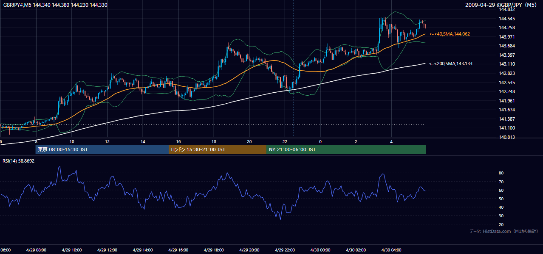This screenshot has width=543, height=254.
Task: Click the 4/30 02:00 date label
Action: 356,250
